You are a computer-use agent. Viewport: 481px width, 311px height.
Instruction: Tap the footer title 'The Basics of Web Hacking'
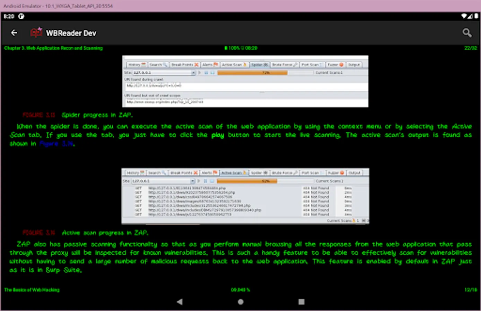32,290
